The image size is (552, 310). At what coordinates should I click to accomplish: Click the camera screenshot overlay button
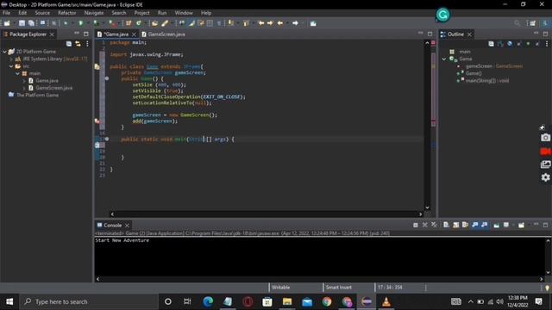(x=545, y=138)
